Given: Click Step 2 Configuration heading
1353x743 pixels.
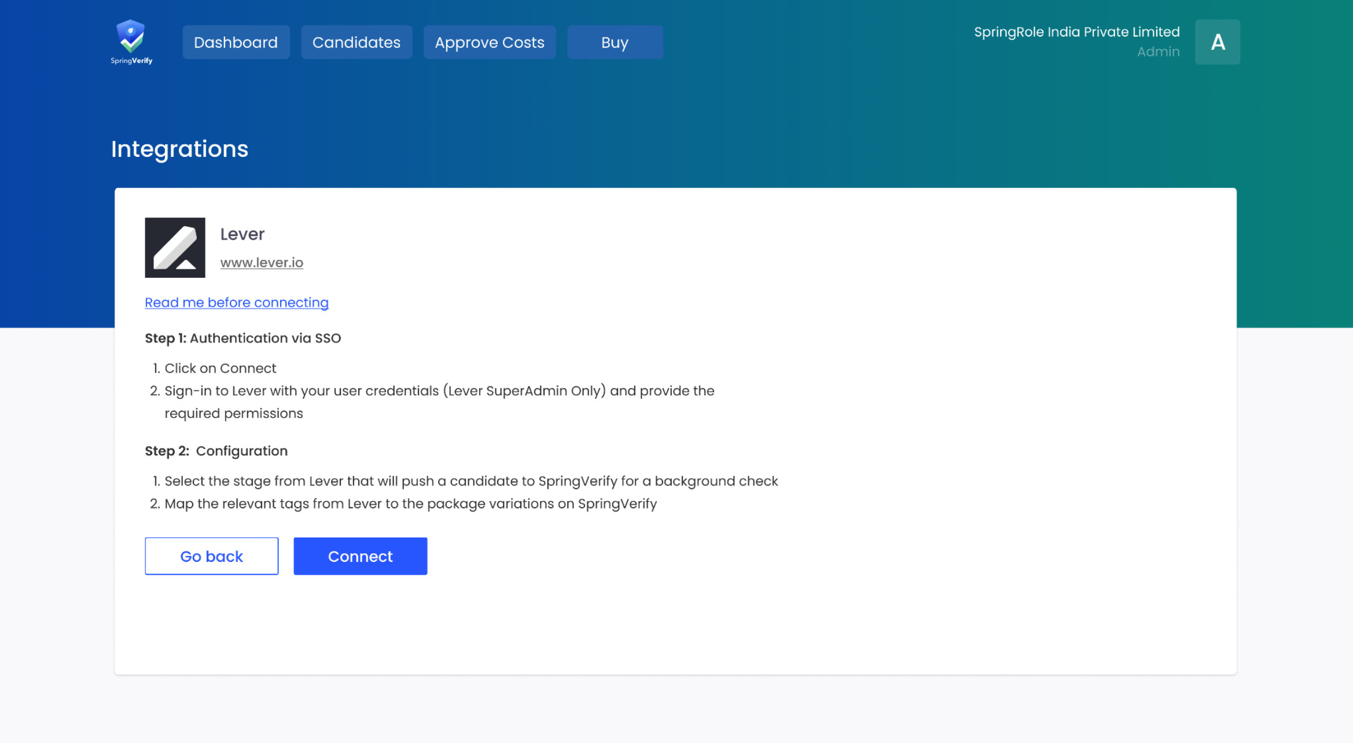Looking at the screenshot, I should (x=216, y=451).
